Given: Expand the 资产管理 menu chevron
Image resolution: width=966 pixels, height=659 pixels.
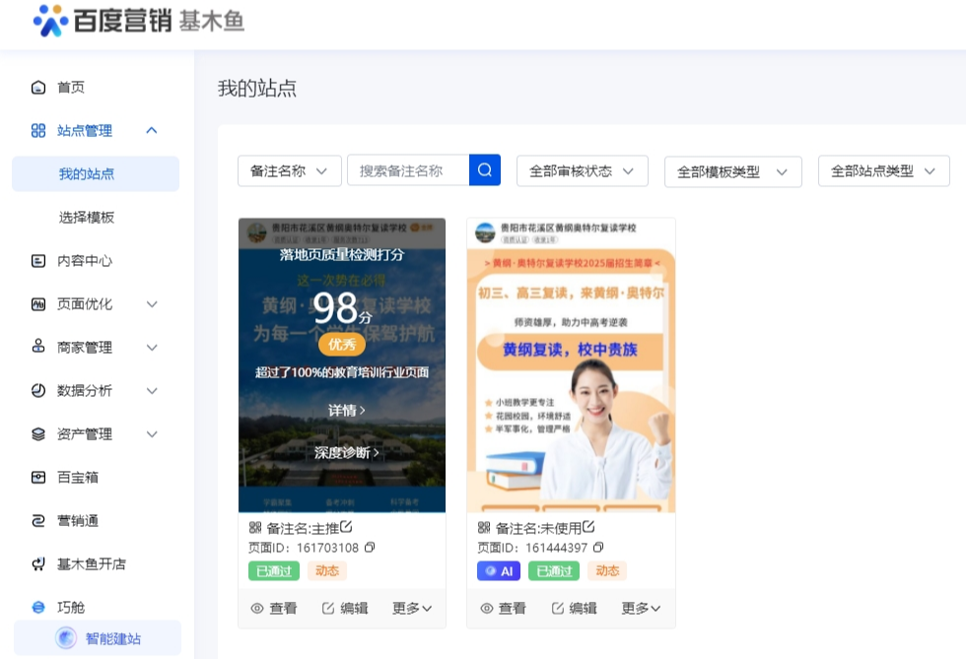Looking at the screenshot, I should [152, 434].
